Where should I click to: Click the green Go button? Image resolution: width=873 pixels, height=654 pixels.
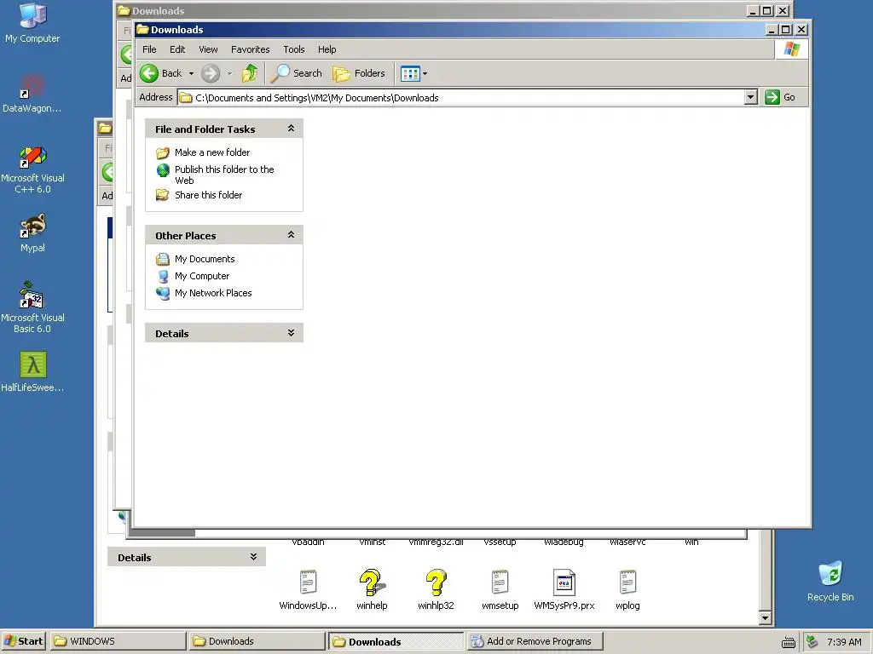click(x=780, y=97)
